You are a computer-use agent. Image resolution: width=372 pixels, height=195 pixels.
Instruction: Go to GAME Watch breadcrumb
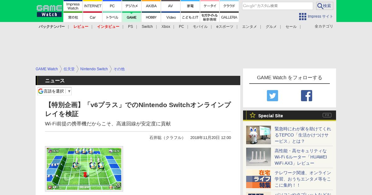(x=47, y=69)
